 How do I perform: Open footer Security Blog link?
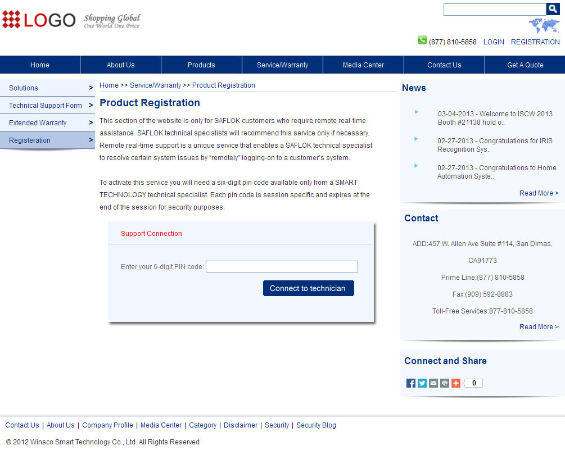pyautogui.click(x=316, y=425)
